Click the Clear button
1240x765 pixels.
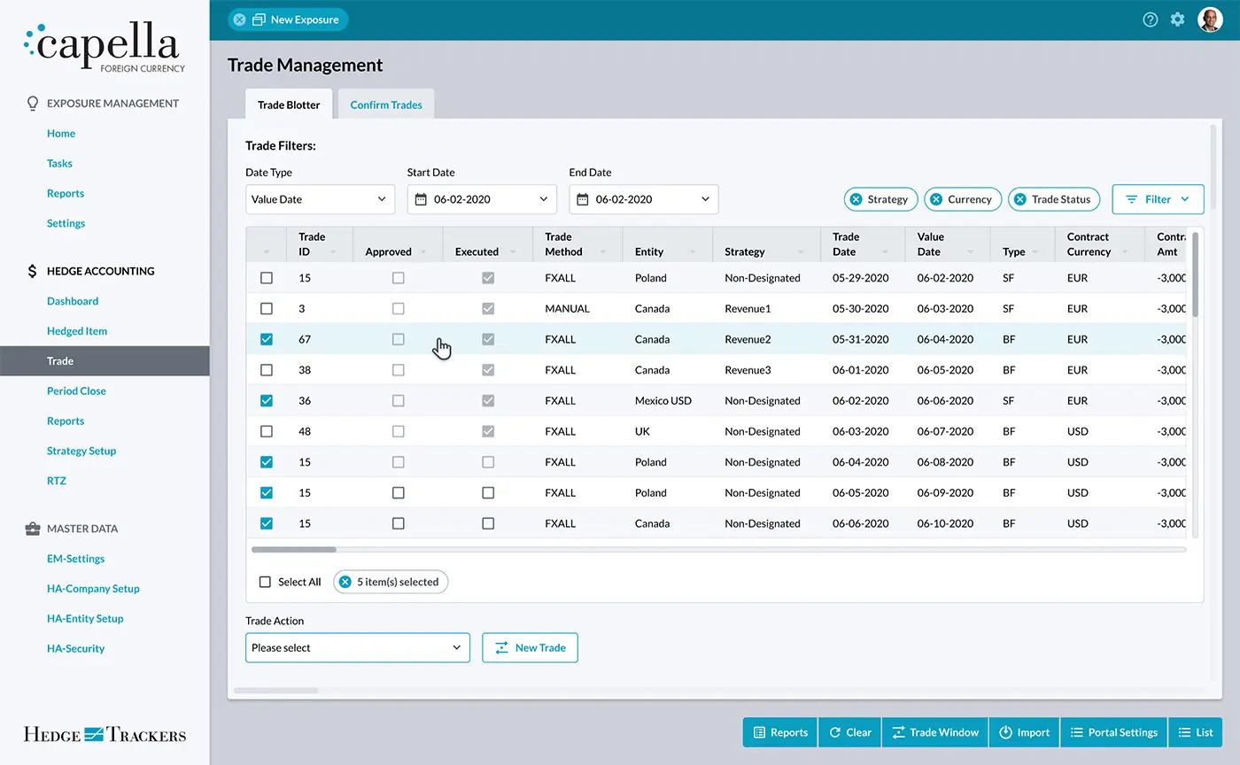849,732
